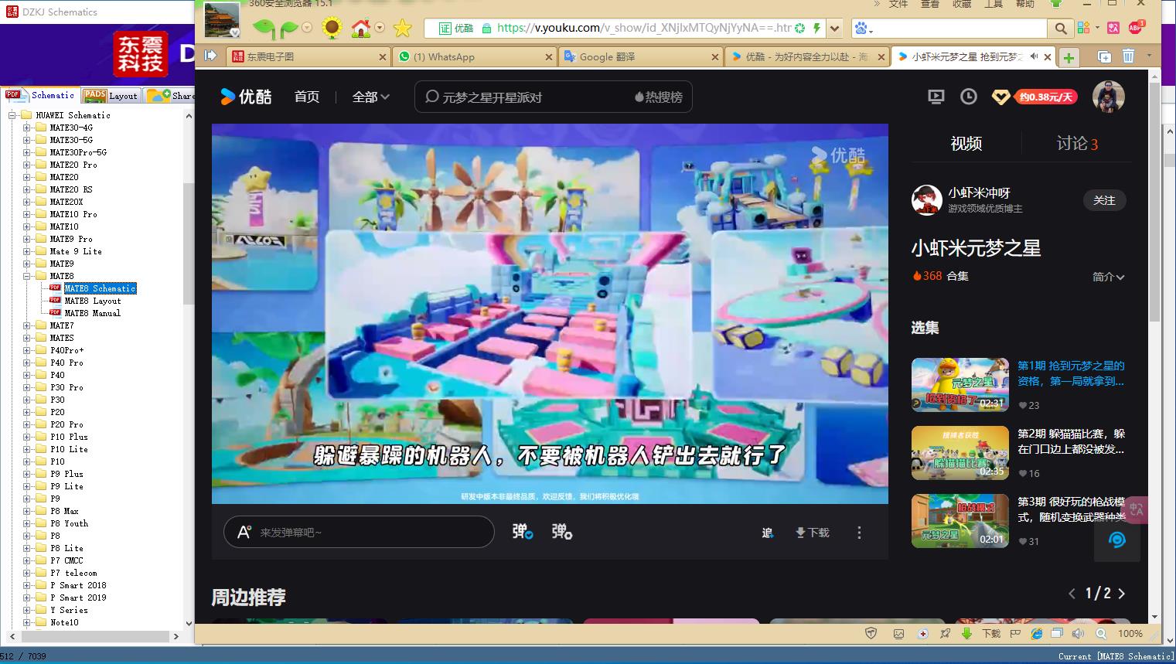The width and height of the screenshot is (1176, 664).
Task: Click the VIP diamond price badge
Action: click(1035, 97)
